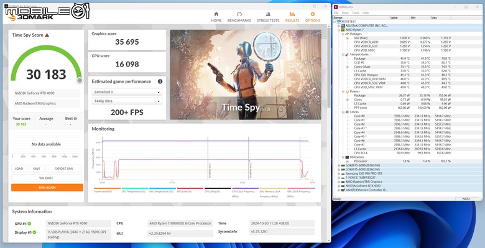The width and height of the screenshot is (485, 248).
Task: Click the Time Spy artwork thumbnail
Action: point(246,75)
